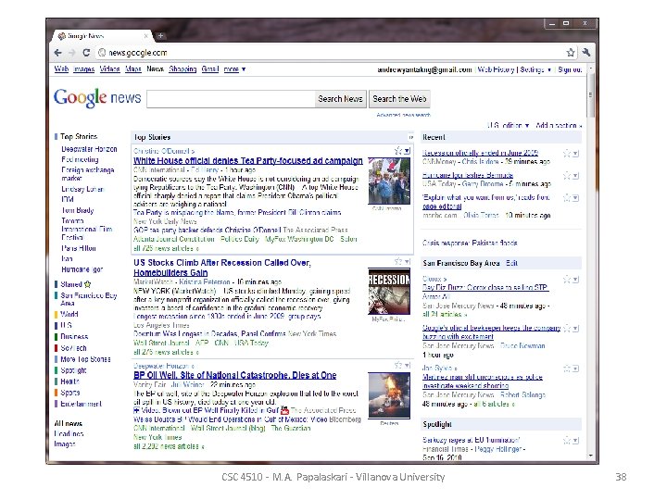Click the Google news logo
The width and height of the screenshot is (667, 500).
coord(97,98)
